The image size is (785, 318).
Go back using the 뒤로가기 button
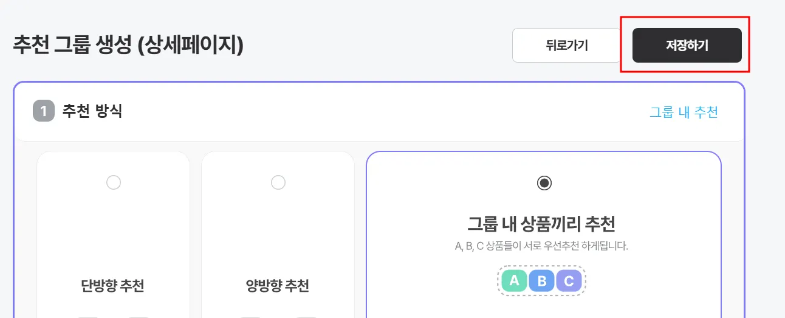pyautogui.click(x=567, y=45)
